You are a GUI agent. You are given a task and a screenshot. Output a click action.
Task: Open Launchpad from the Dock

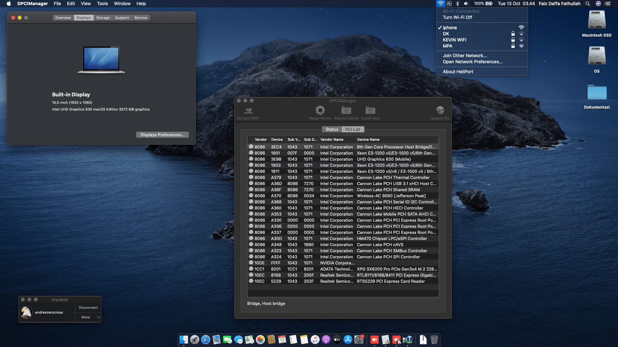pos(195,340)
